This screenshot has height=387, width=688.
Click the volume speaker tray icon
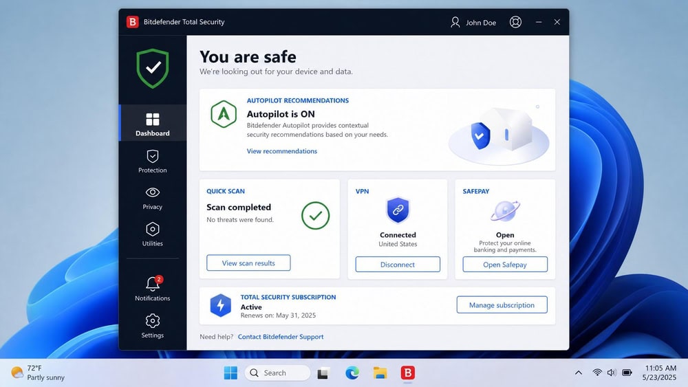click(x=612, y=373)
